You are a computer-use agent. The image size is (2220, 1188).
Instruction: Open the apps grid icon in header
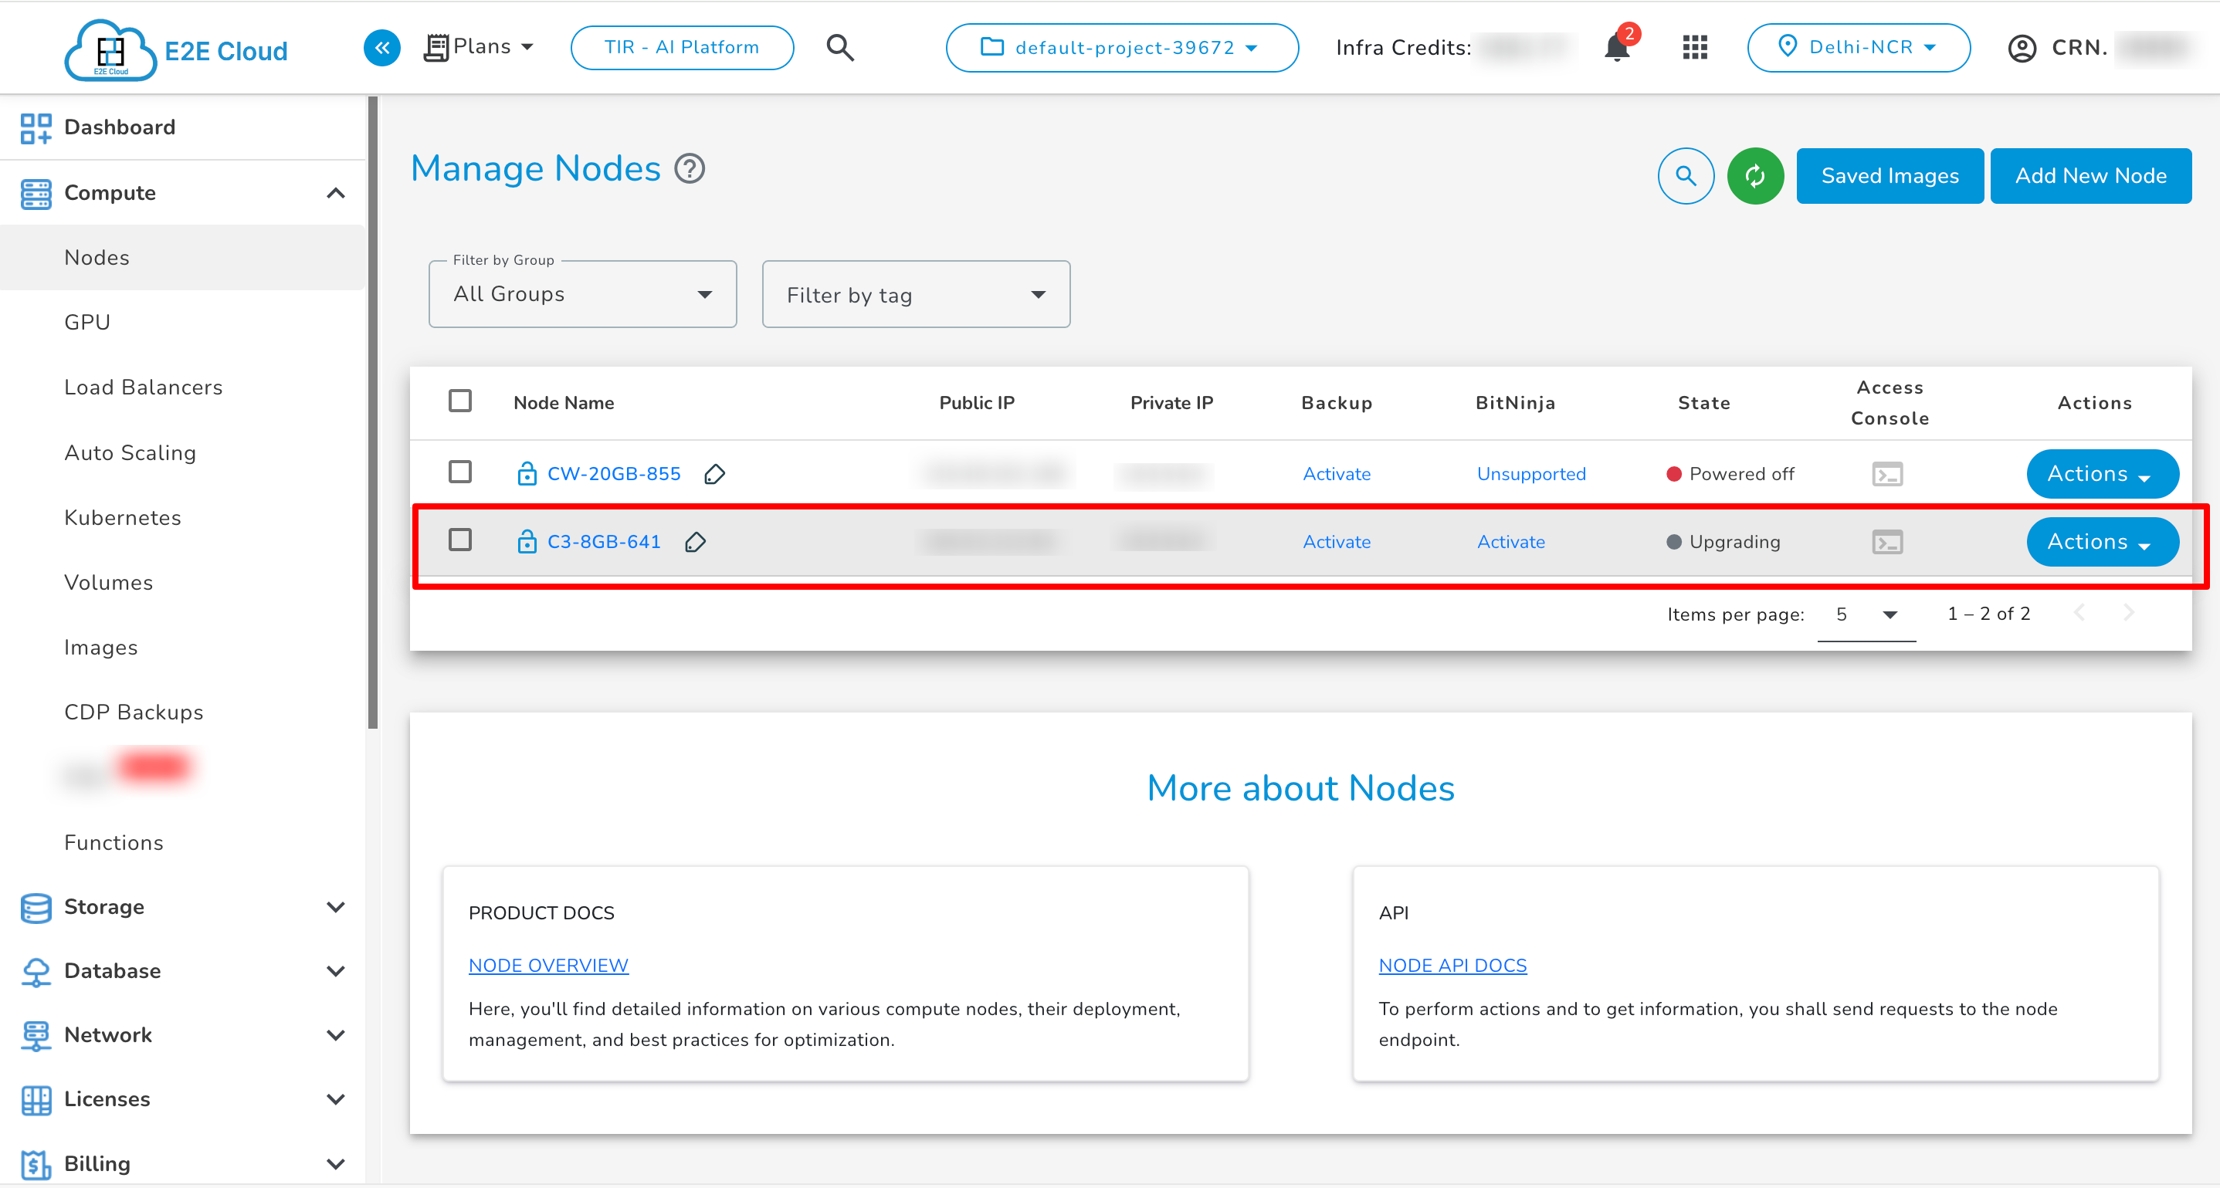click(1694, 47)
